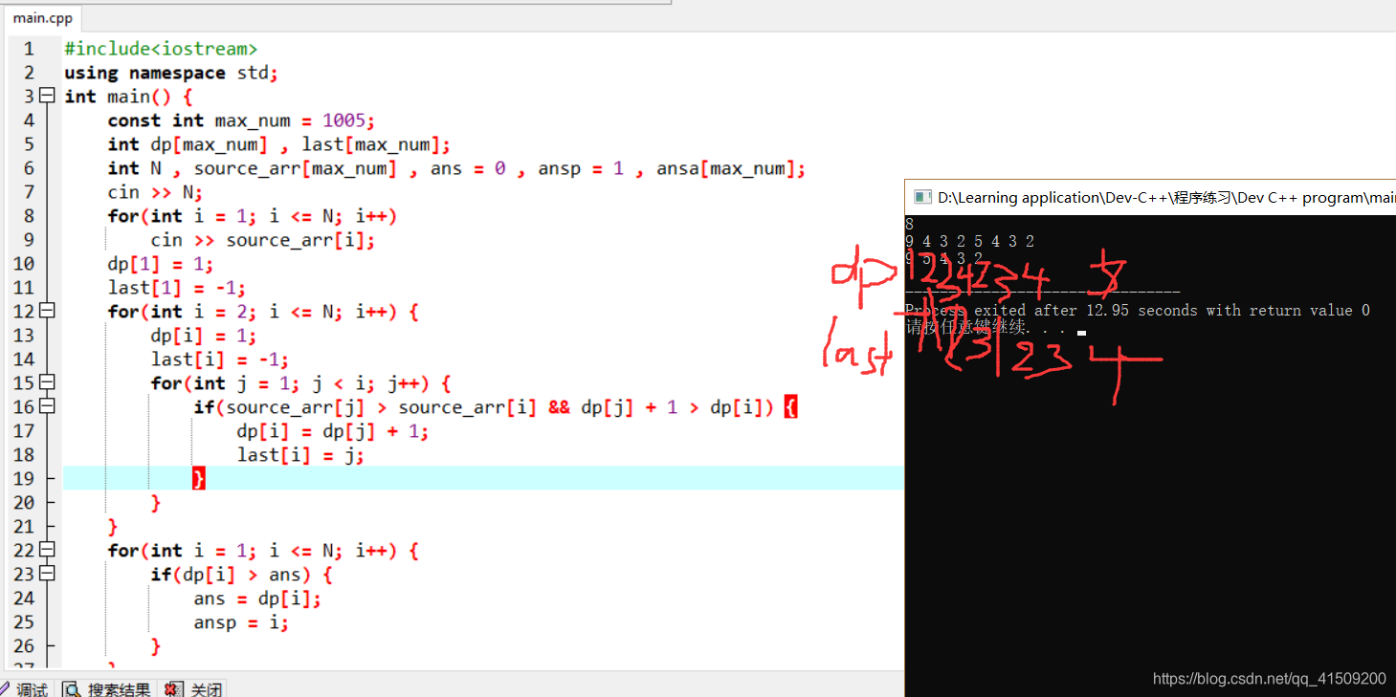This screenshot has height=697, width=1396.
Task: Click console input value "8"
Action: click(x=909, y=225)
